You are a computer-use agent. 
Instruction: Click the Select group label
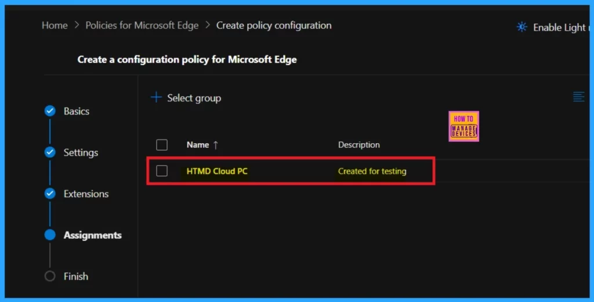coord(194,98)
